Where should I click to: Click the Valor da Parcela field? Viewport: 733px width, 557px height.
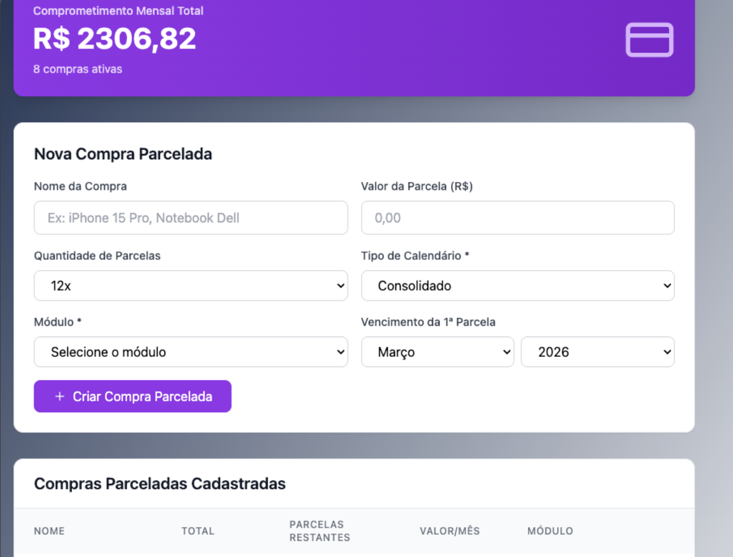click(x=518, y=217)
